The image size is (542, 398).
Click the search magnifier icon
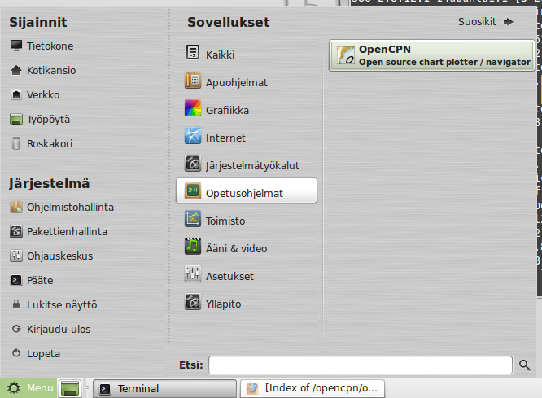tap(525, 365)
